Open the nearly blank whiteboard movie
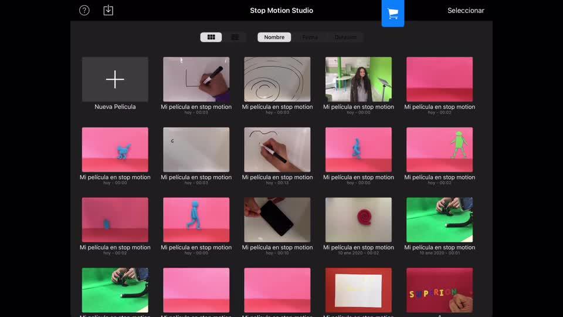 click(x=196, y=150)
